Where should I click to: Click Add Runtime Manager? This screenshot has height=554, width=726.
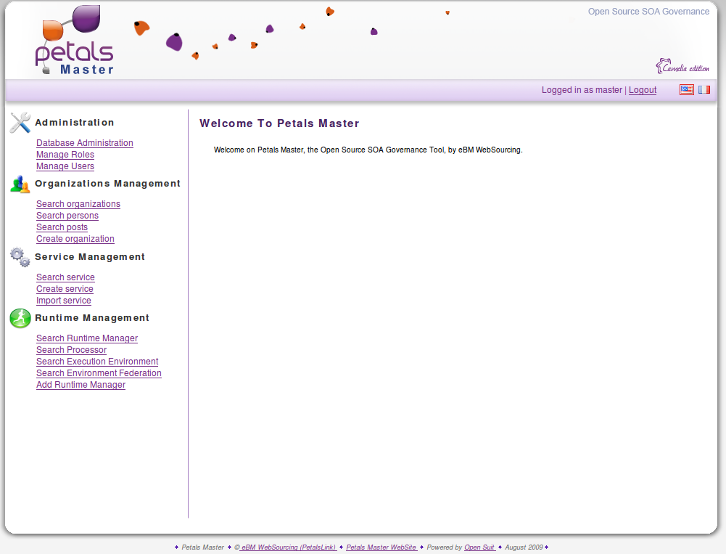pyautogui.click(x=81, y=385)
